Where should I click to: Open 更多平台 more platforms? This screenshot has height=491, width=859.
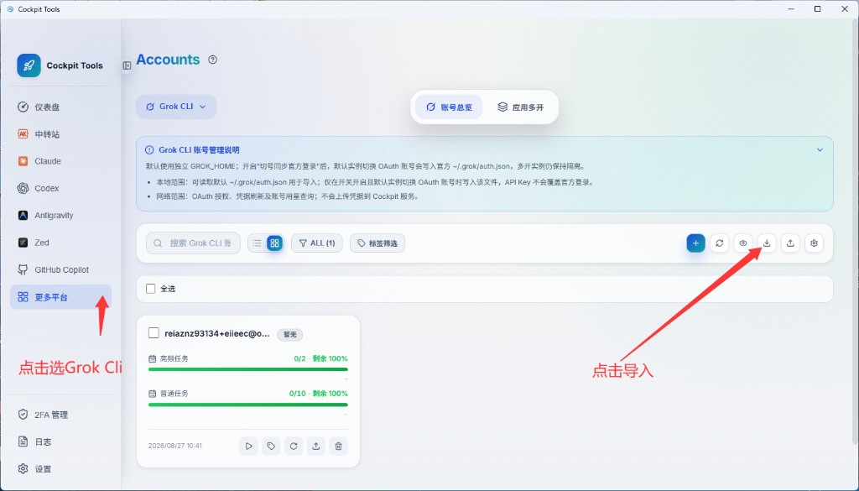(60, 297)
